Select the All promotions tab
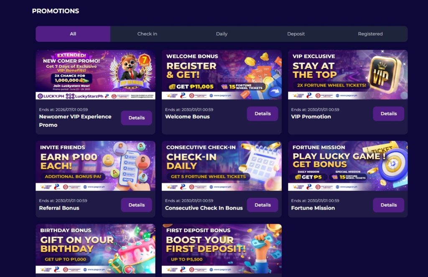Image resolution: width=428 pixels, height=277 pixels. pos(73,34)
